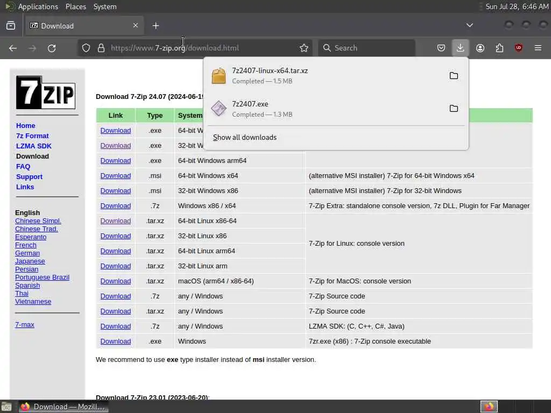Switch language to Portuguese Brazil

[42, 277]
